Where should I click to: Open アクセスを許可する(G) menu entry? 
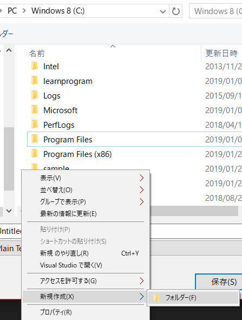click(86, 281)
